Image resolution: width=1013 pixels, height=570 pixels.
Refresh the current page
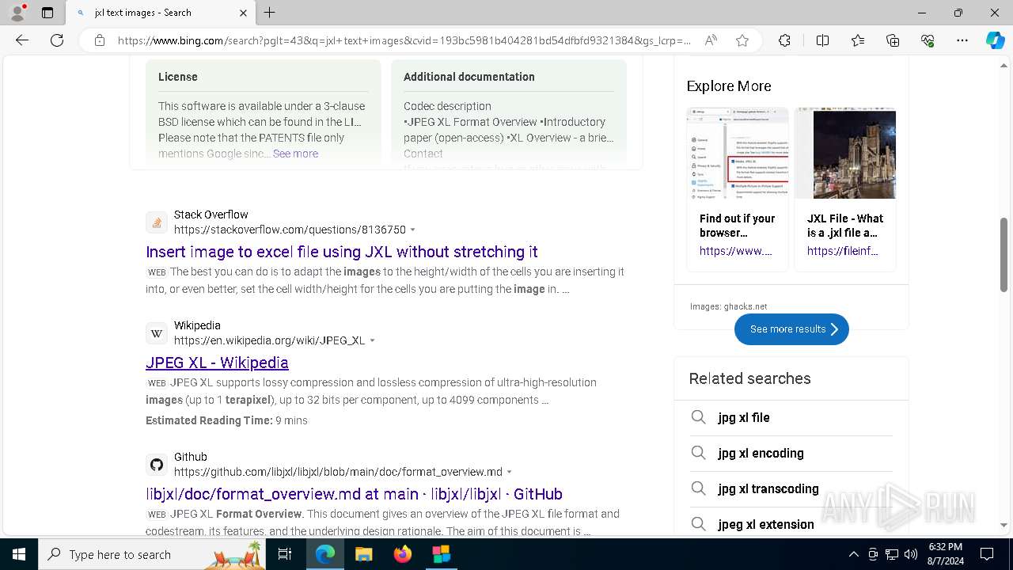click(57, 40)
